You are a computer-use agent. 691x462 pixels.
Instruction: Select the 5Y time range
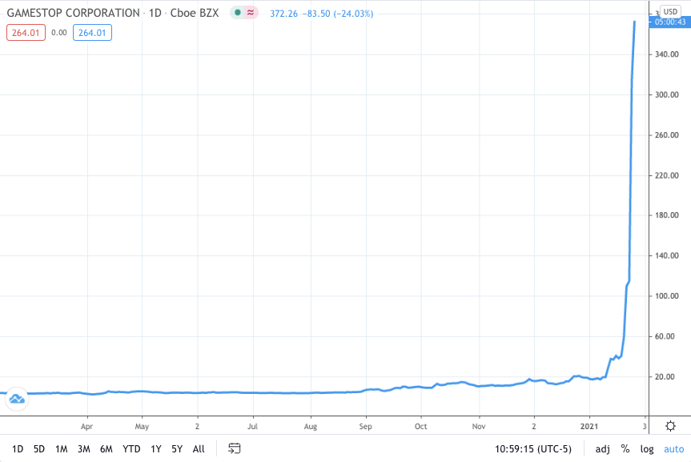177,449
